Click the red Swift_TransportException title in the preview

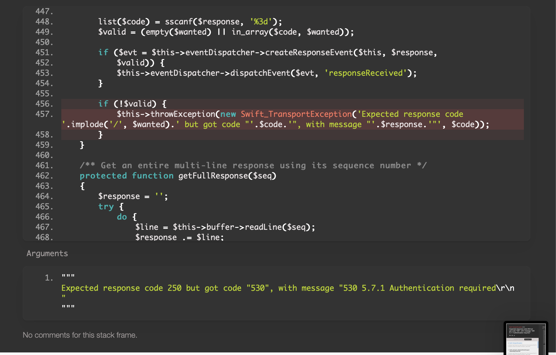coord(516,327)
